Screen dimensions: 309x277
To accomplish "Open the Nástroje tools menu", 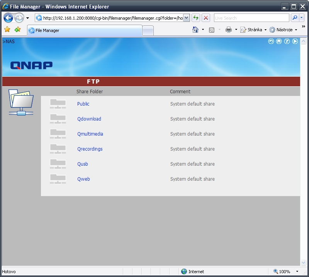I will coord(283,30).
